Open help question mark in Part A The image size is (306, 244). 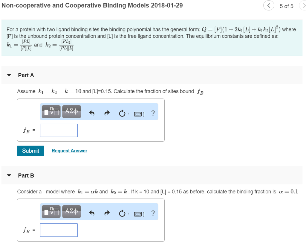[x=153, y=113]
